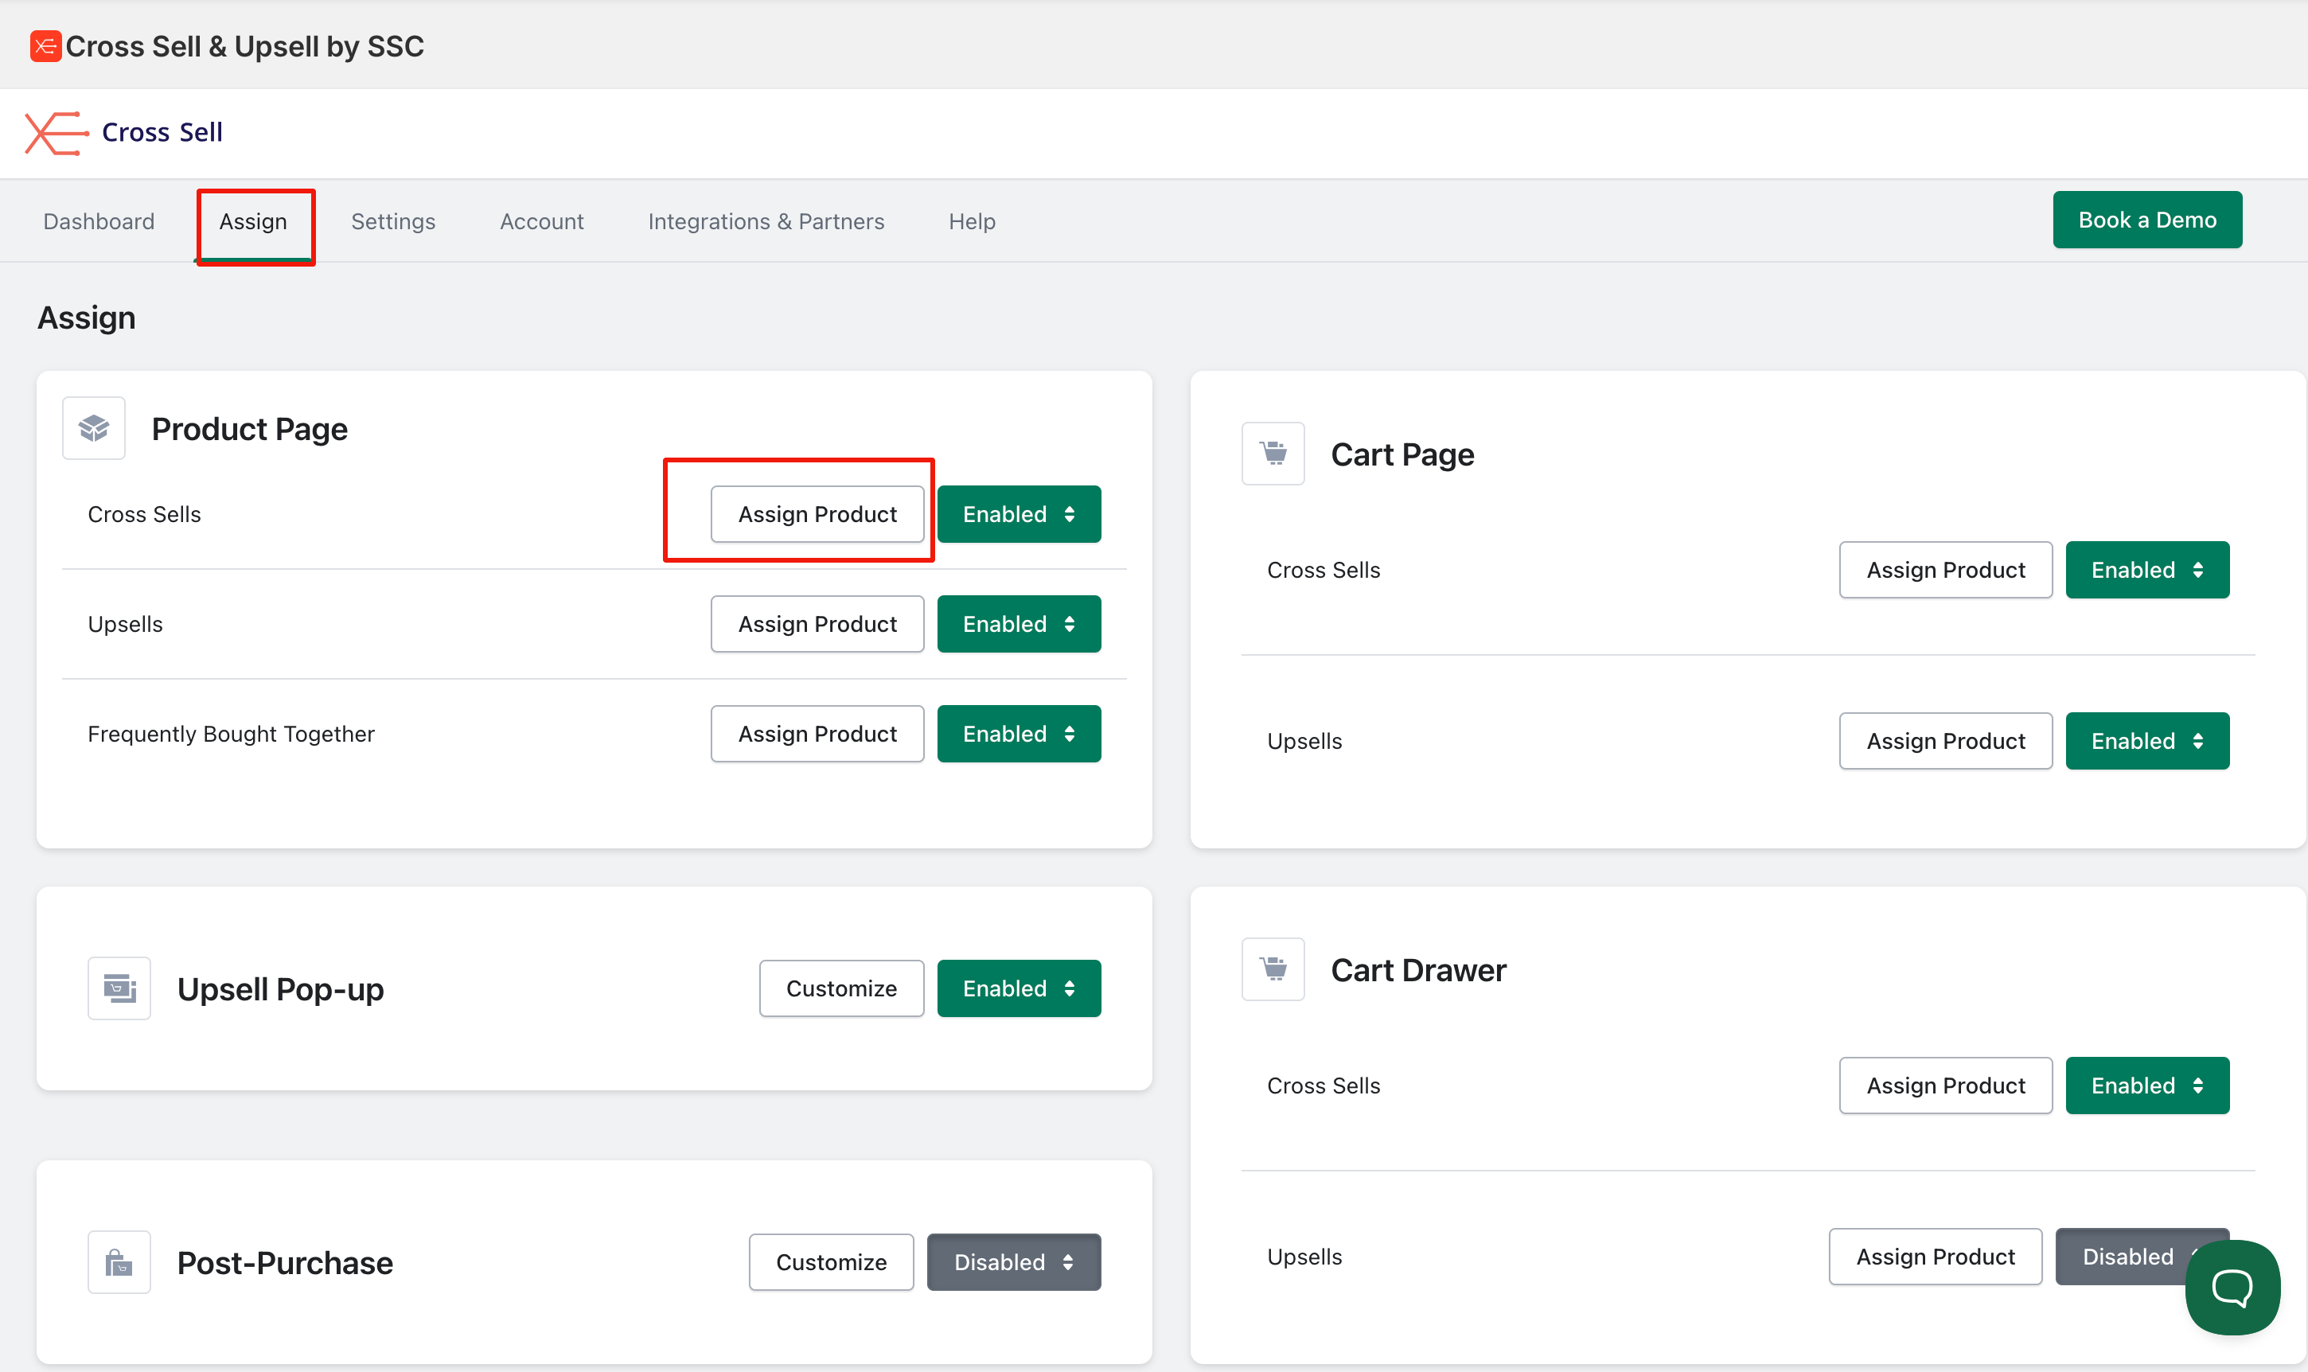The width and height of the screenshot is (2308, 1372).
Task: Go to the Dashboard tab
Action: (99, 222)
